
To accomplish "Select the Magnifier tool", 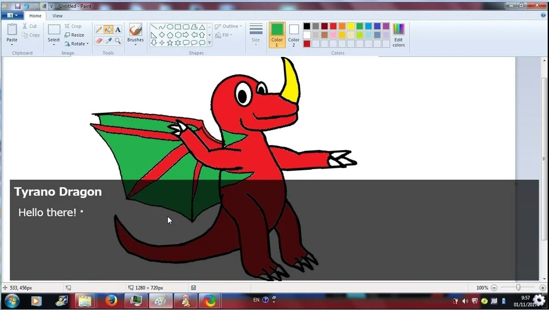I will point(118,41).
